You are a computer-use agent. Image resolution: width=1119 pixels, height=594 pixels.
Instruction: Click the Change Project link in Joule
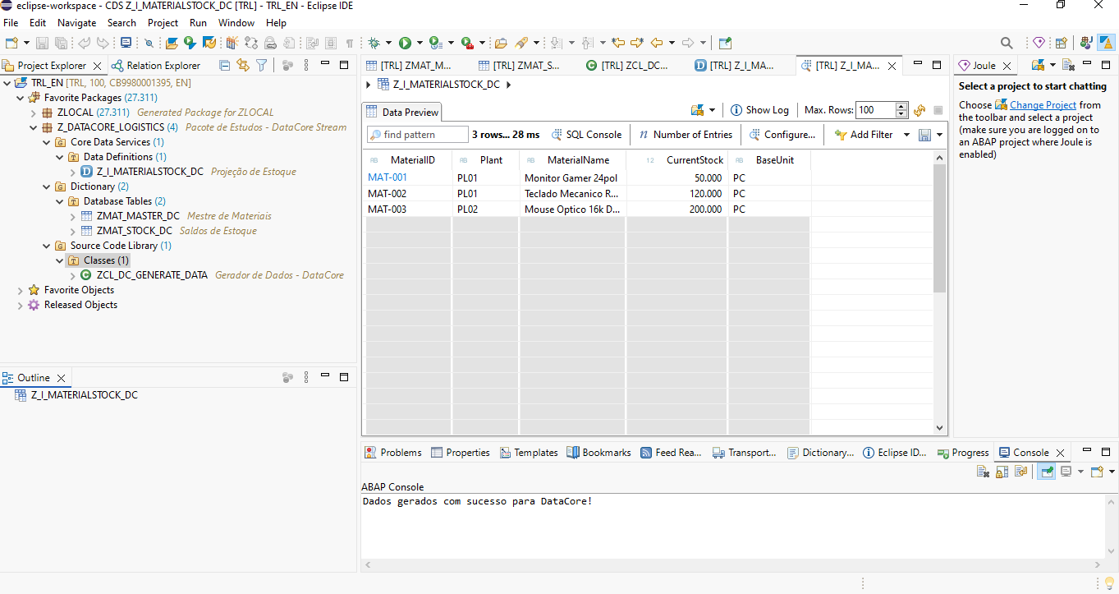(1043, 105)
